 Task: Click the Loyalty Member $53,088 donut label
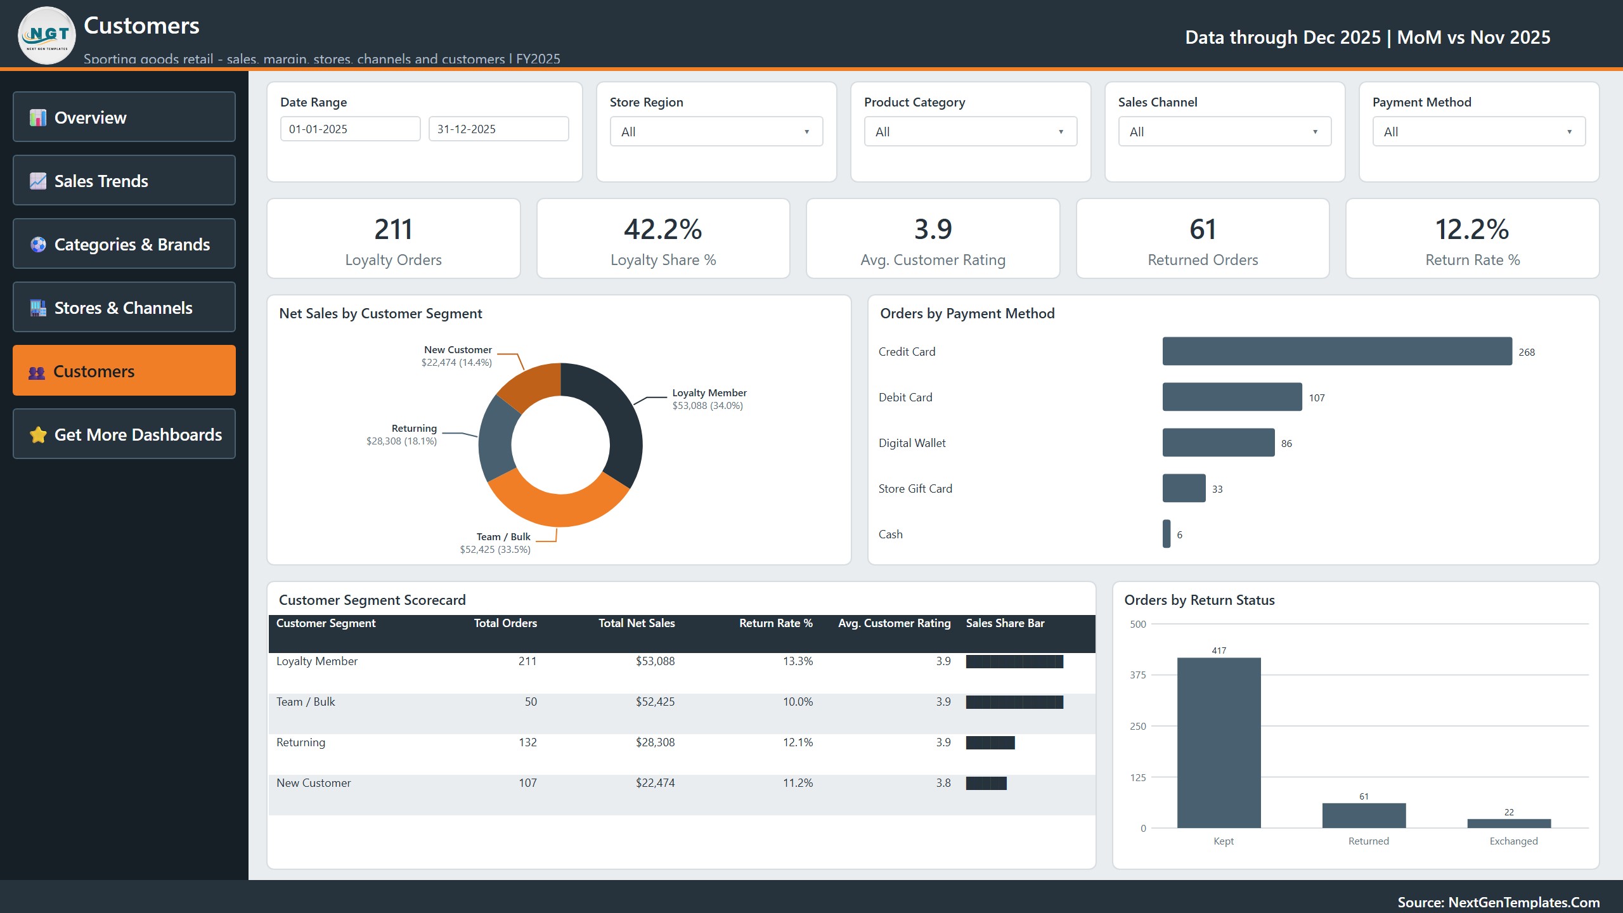point(709,399)
